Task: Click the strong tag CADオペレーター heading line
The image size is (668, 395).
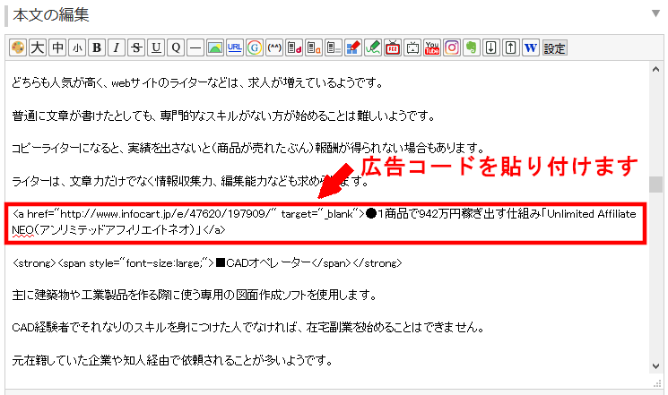Action: 207,263
